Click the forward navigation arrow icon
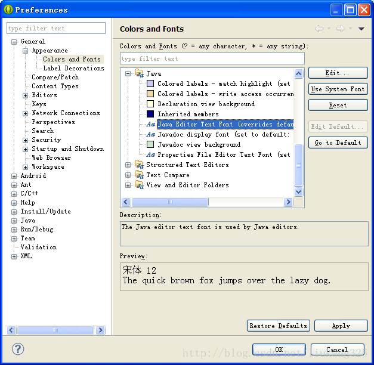Image resolution: width=374 pixels, height=365 pixels. (x=341, y=29)
